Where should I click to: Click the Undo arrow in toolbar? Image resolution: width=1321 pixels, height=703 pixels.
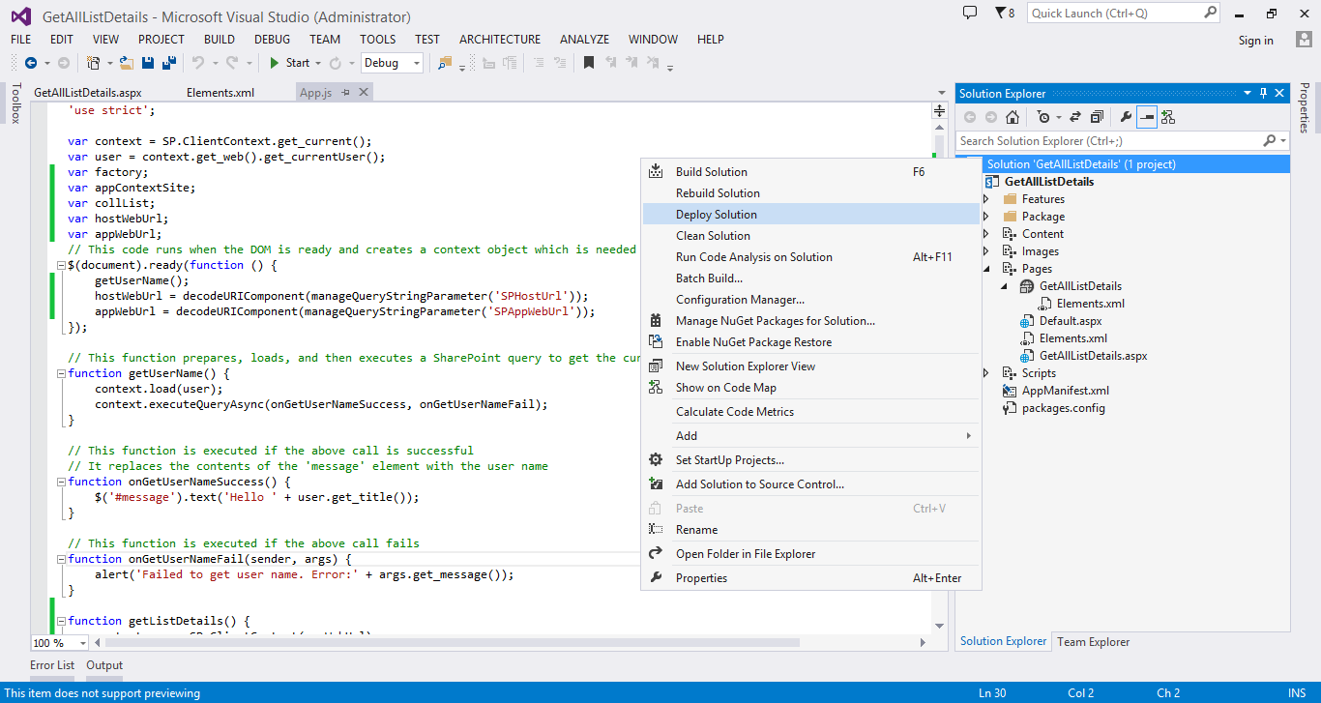coord(197,63)
